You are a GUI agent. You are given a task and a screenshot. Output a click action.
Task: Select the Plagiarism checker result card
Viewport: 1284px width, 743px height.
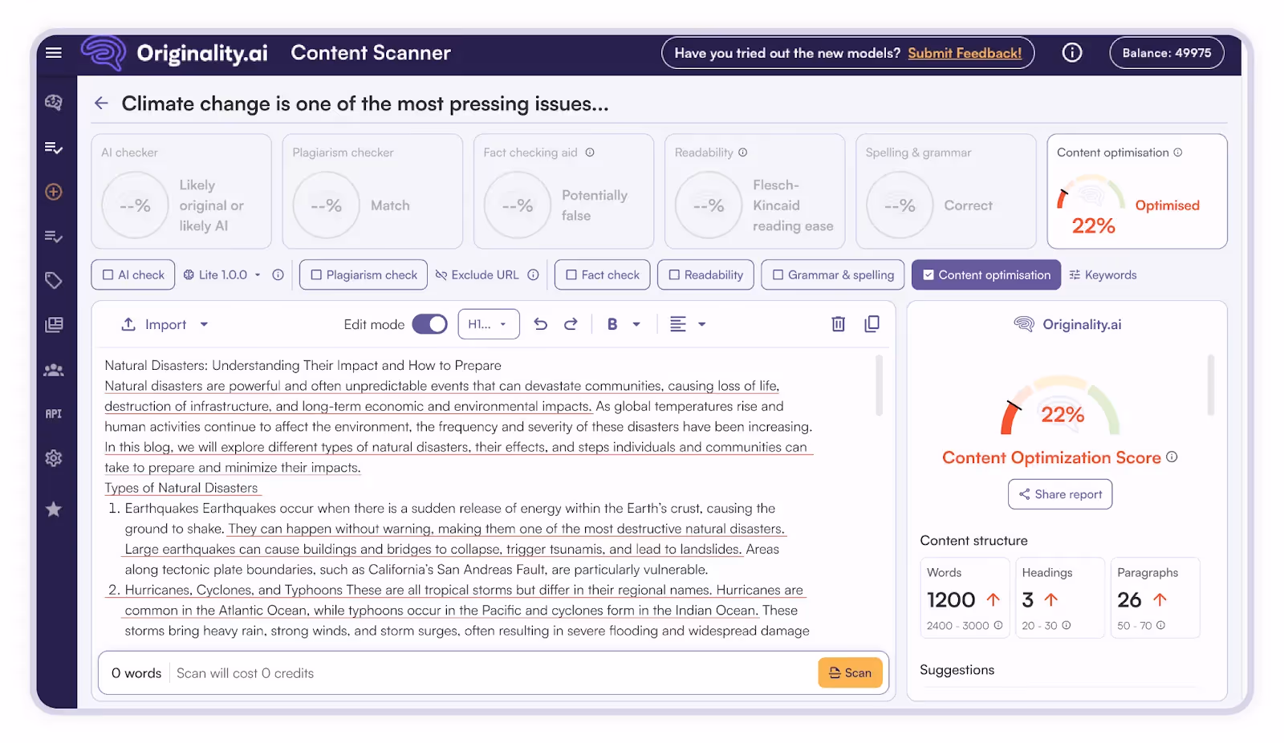pos(372,191)
